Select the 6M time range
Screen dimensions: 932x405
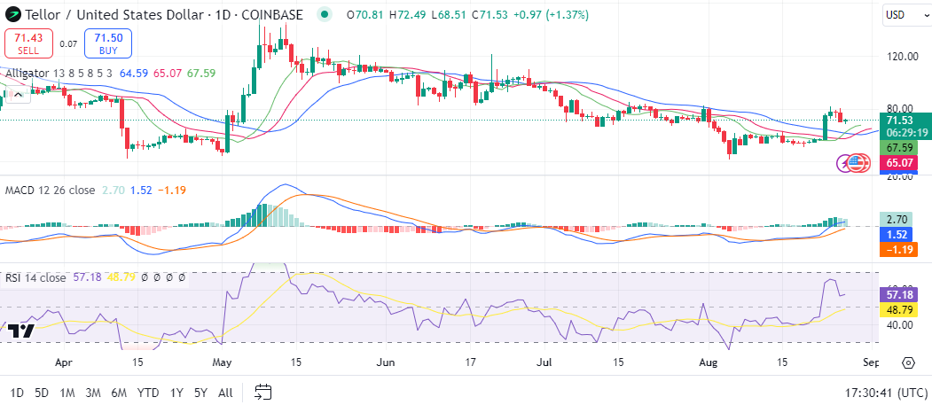[x=119, y=393]
